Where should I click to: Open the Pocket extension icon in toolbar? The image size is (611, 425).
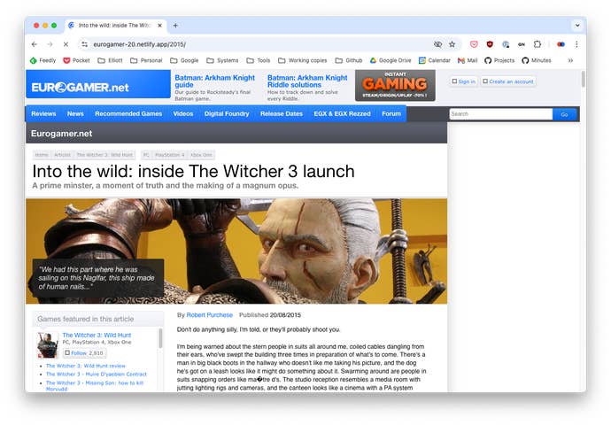click(x=474, y=44)
